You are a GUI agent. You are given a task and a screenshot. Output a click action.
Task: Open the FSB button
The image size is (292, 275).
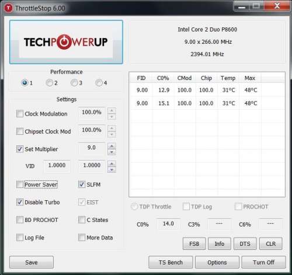click(x=194, y=243)
